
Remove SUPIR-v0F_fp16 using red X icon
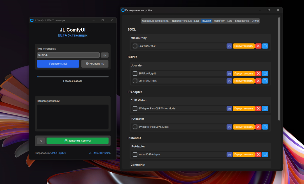tap(258, 74)
